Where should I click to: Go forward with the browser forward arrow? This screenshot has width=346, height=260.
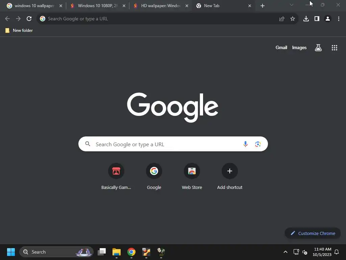click(18, 19)
